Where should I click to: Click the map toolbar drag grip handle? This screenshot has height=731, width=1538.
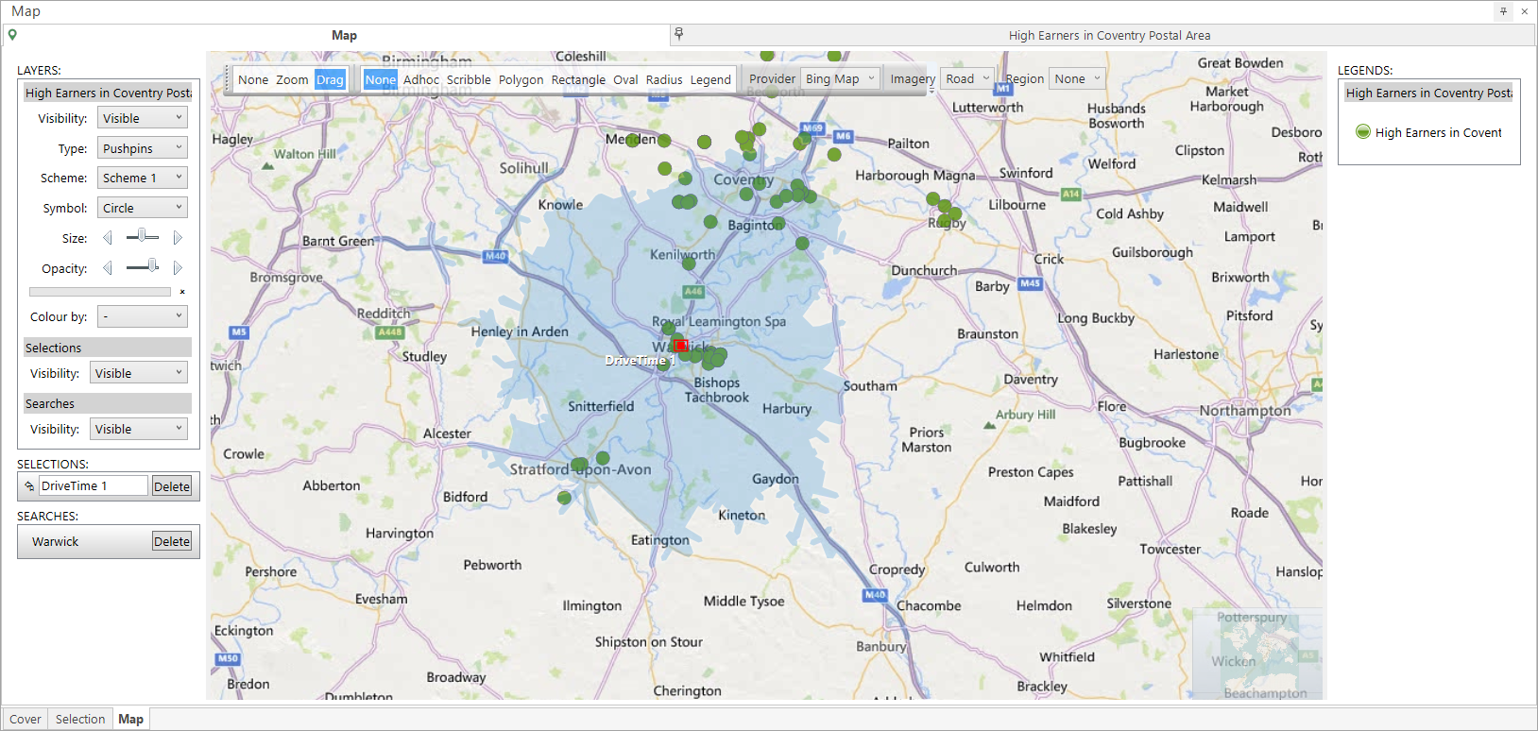pos(228,79)
